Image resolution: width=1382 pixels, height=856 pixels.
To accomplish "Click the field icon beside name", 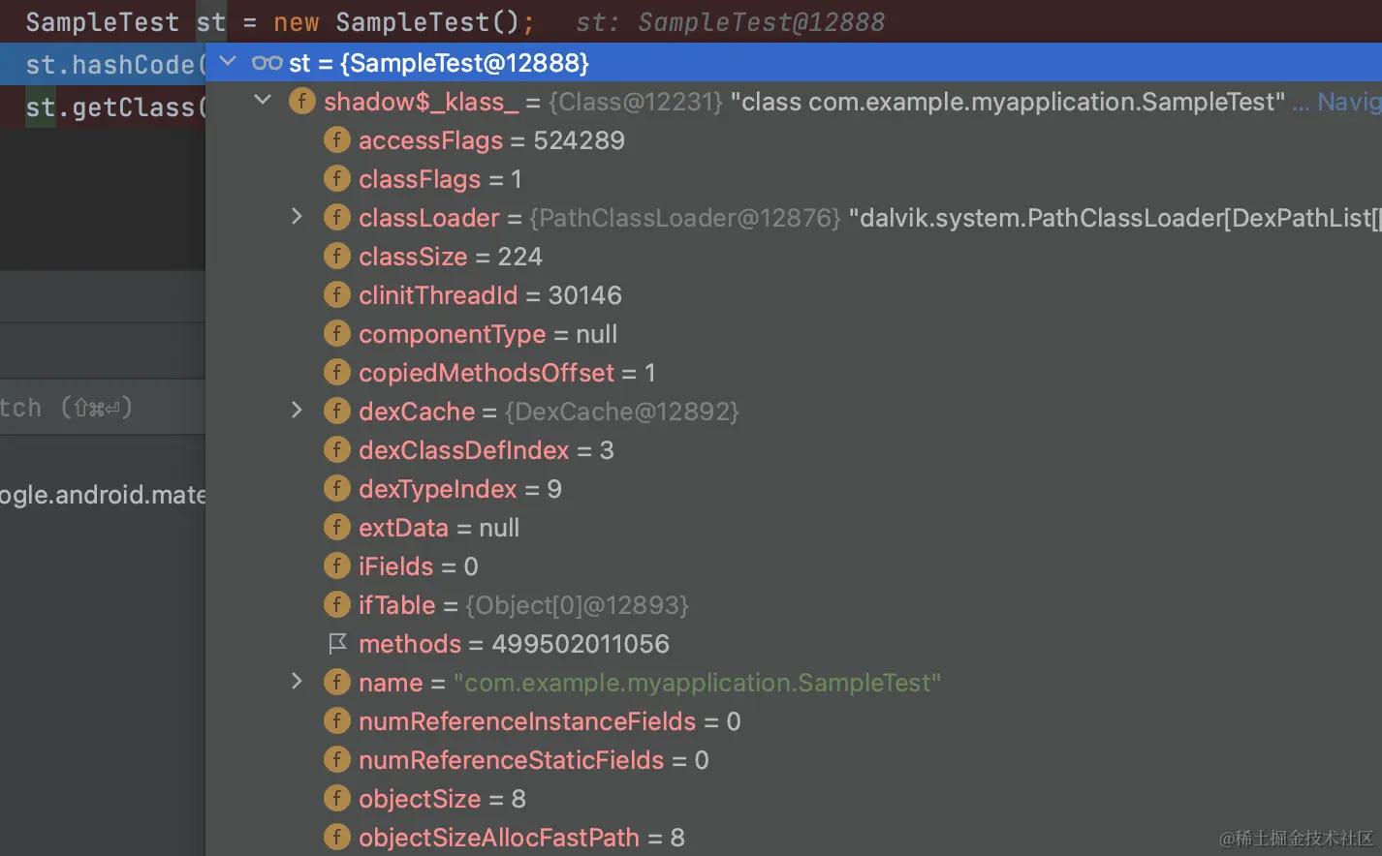I will tap(337, 682).
